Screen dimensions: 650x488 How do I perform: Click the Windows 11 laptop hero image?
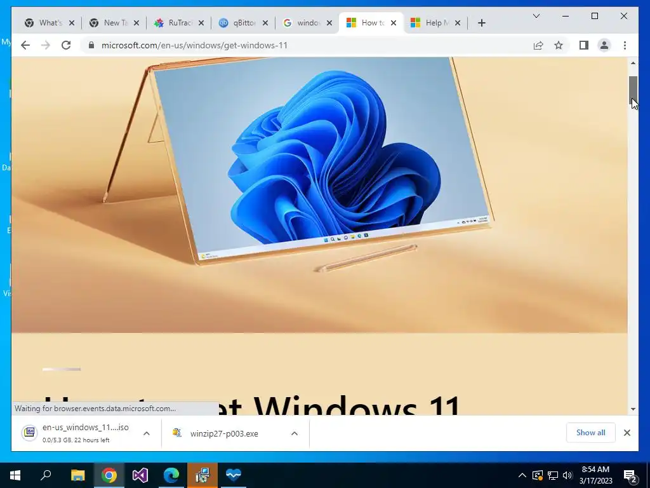319,195
